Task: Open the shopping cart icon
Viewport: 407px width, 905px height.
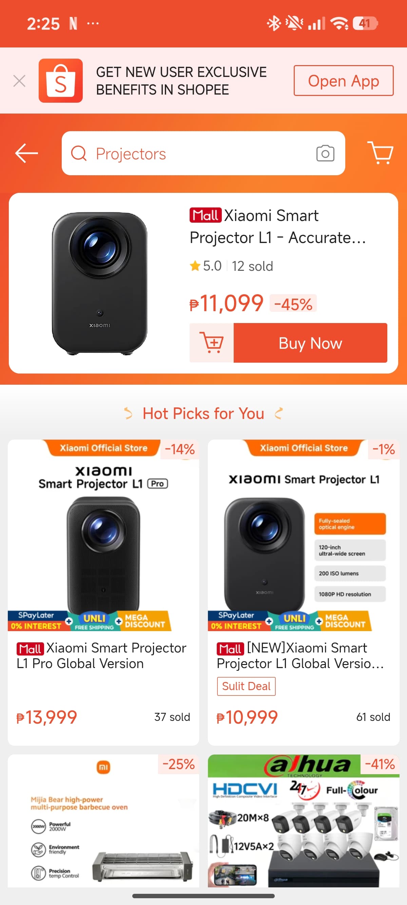Action: 380,153
